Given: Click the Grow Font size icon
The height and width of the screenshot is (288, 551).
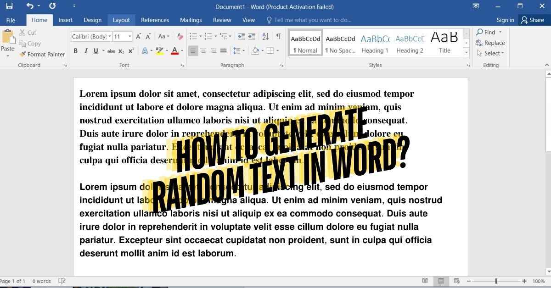Looking at the screenshot, I should [x=139, y=36].
